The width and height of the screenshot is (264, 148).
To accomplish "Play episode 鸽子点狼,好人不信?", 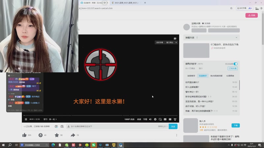I will [211, 106].
